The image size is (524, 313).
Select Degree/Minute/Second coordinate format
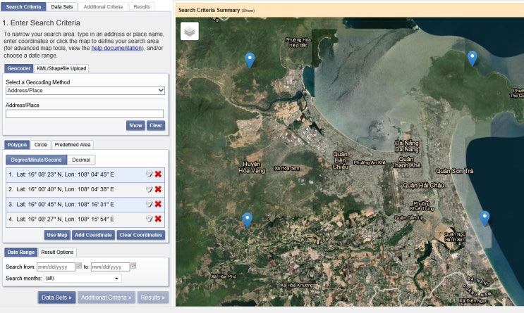click(37, 160)
